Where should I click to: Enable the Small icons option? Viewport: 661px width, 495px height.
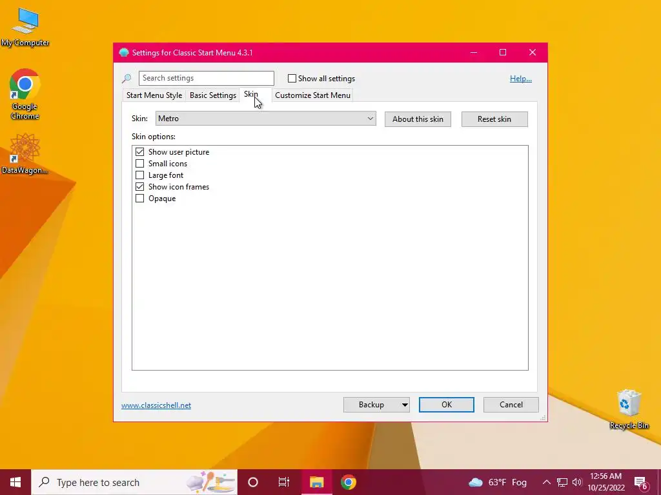click(x=139, y=163)
